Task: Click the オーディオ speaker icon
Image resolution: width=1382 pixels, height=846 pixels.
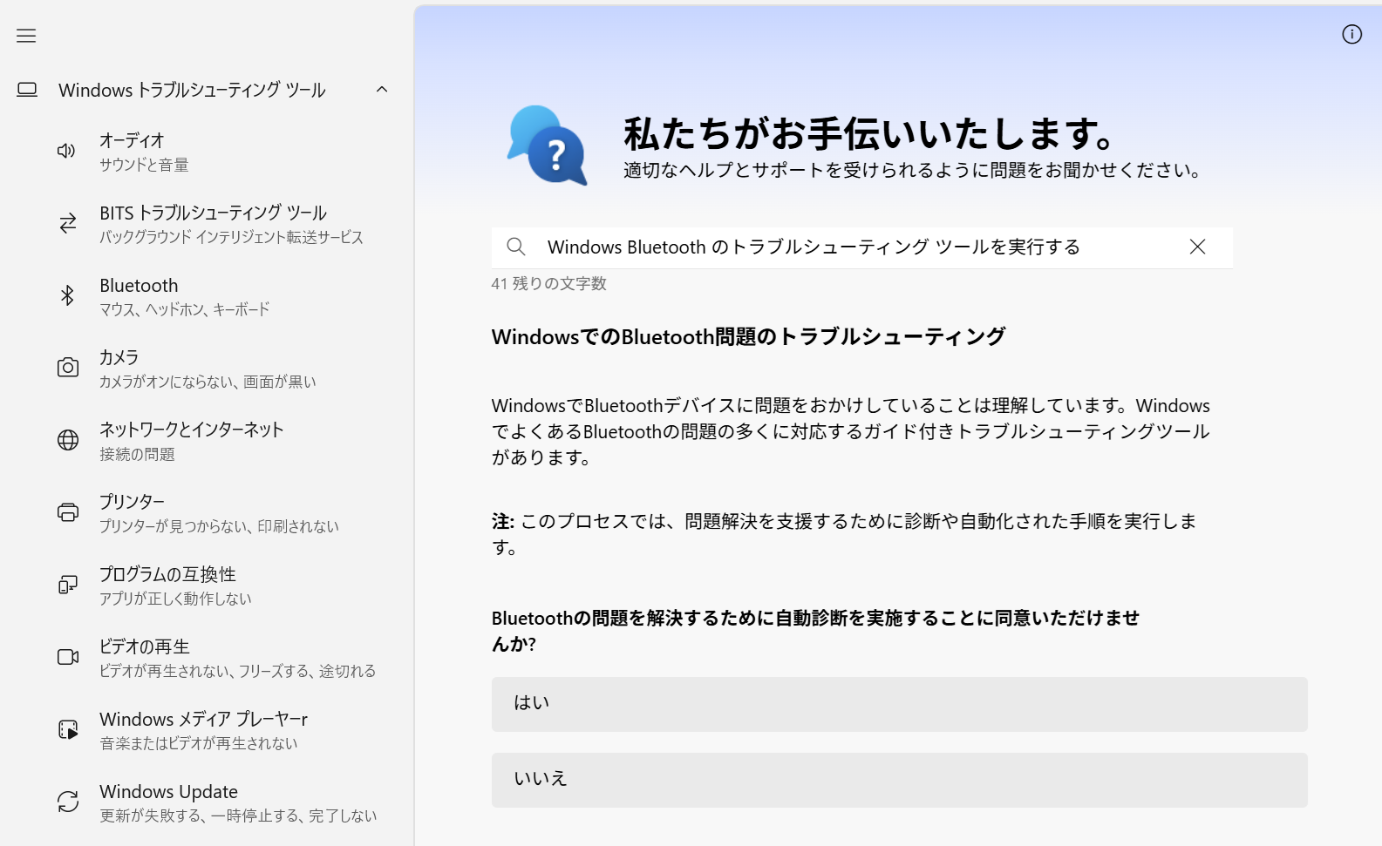Action: pos(67,152)
